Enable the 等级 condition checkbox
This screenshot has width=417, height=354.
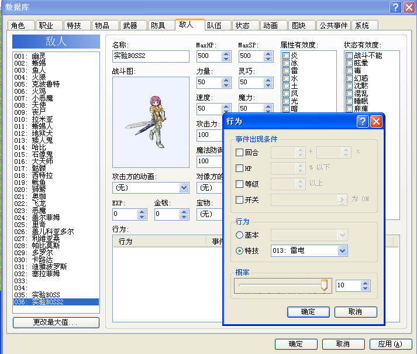(239, 184)
